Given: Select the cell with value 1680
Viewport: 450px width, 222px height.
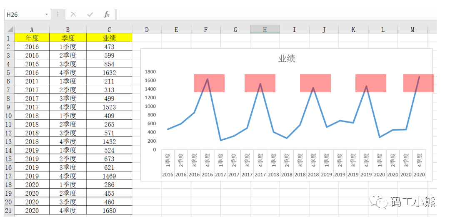Looking at the screenshot, I should pos(109,211).
